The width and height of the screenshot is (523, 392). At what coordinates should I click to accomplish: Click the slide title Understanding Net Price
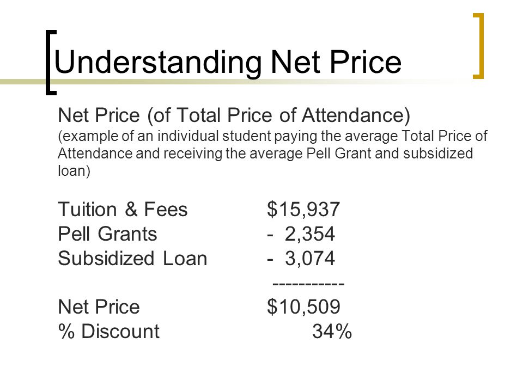[228, 62]
